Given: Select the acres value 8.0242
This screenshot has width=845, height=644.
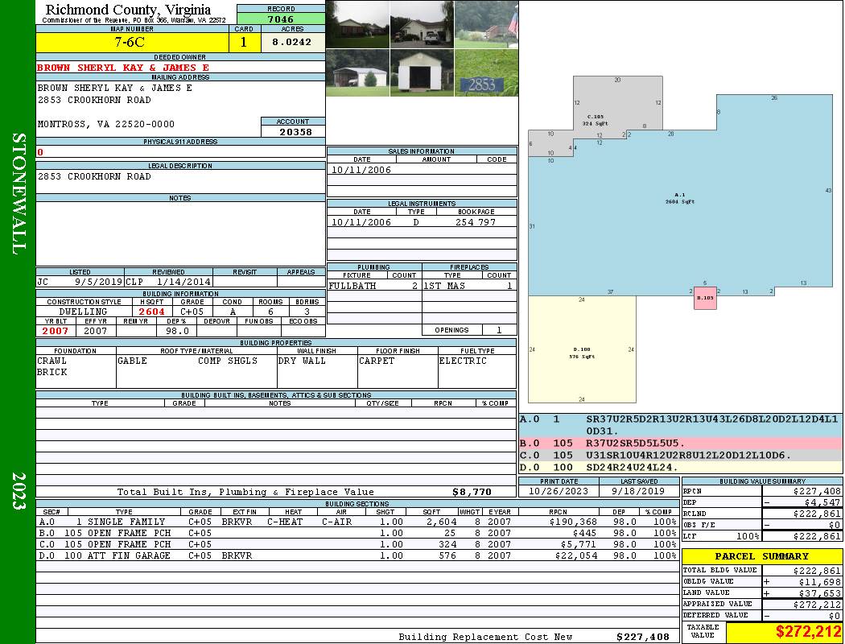Looking at the screenshot, I should [293, 42].
